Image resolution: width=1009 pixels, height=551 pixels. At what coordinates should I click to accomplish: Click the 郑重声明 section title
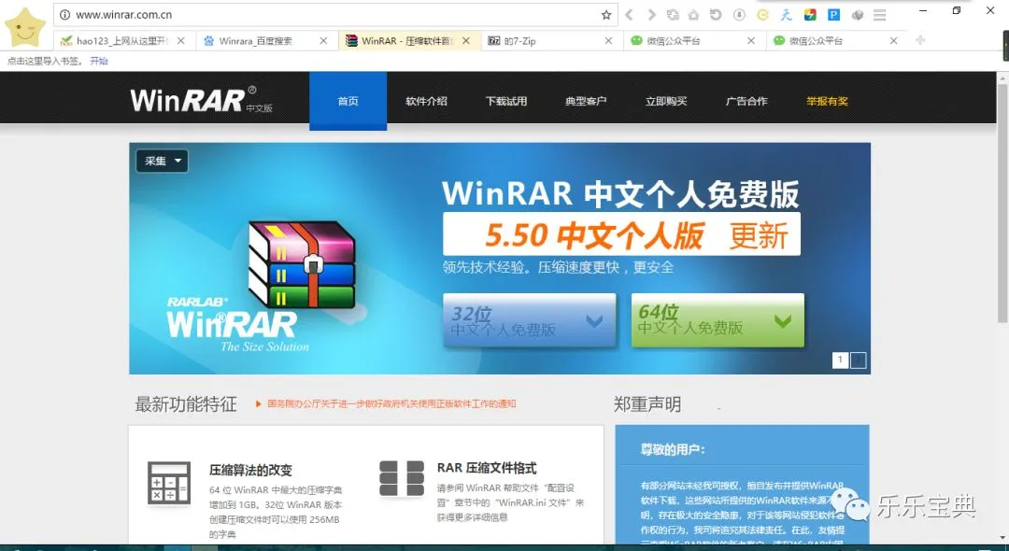click(x=647, y=404)
